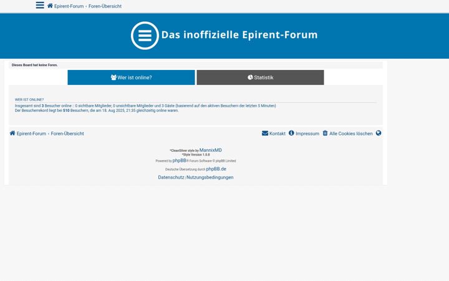The width and height of the screenshot is (449, 281).
Task: Open Foren-Übersicht link in footer breadcrumb
Action: 67,134
